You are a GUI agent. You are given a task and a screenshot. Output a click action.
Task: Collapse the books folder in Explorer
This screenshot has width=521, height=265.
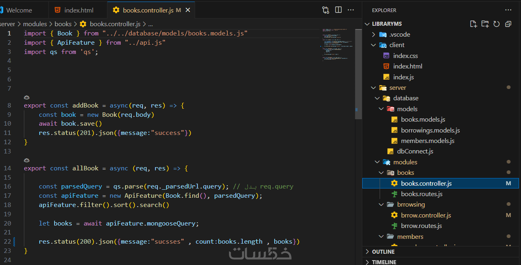tap(441, 172)
